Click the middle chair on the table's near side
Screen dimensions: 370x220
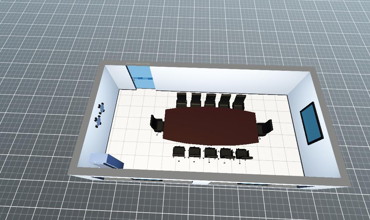point(211,153)
